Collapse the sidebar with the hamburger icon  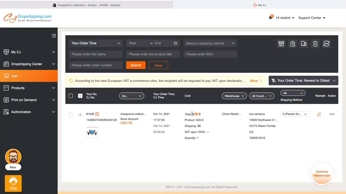tap(54, 36)
